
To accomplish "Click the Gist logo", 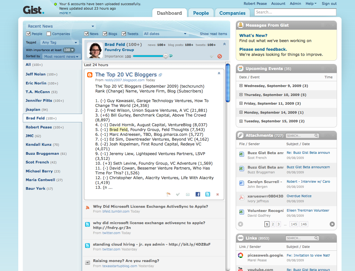I will (33, 10).
